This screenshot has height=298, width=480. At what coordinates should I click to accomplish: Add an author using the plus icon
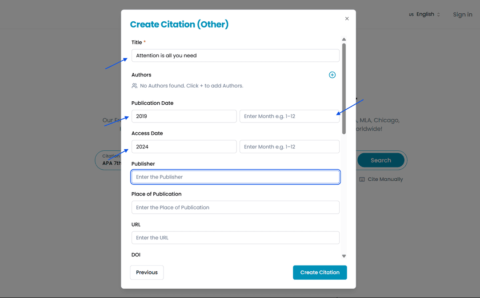(x=332, y=75)
